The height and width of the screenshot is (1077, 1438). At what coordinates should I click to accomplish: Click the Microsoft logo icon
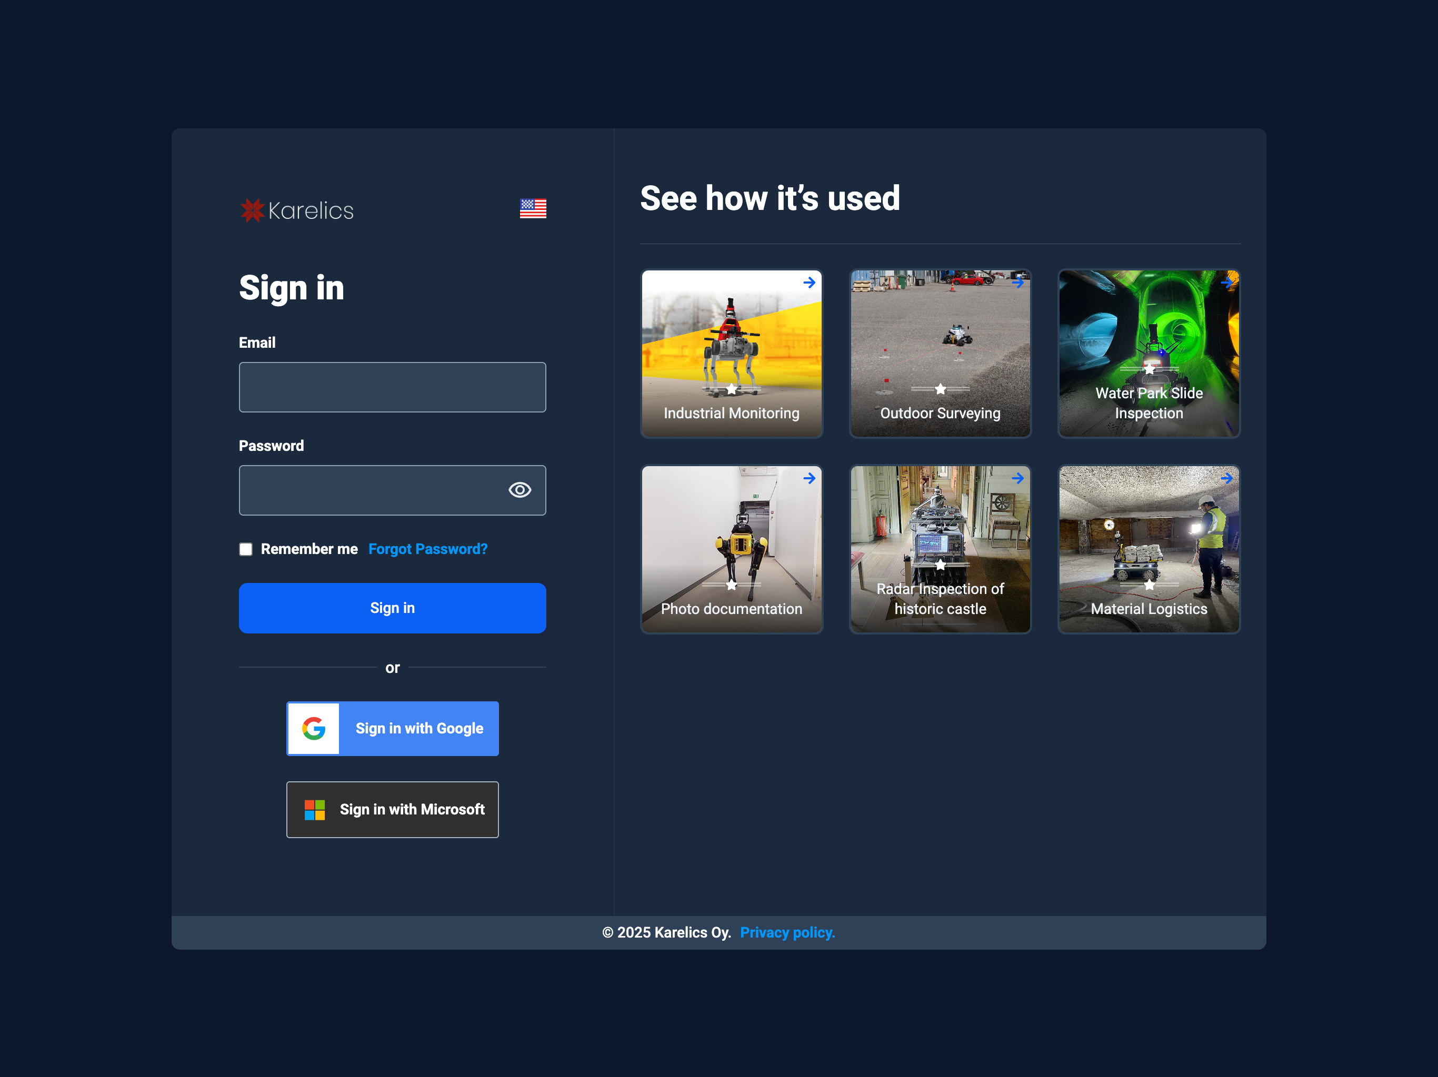coord(314,810)
